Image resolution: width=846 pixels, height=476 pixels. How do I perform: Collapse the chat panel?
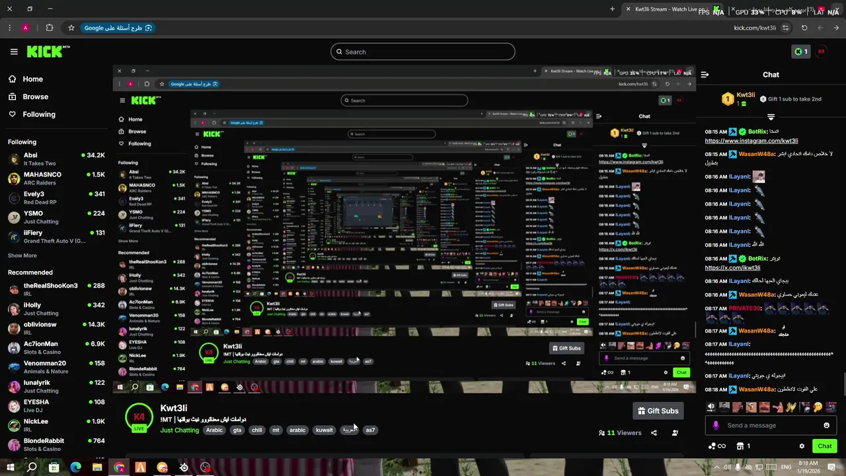(705, 75)
